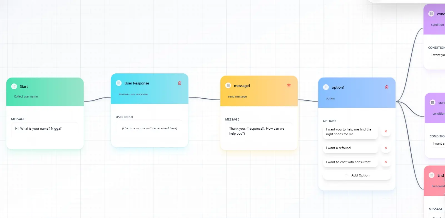This screenshot has width=445, height=218.
Task: Click the 'OPTIONS' section label
Action: 330,121
